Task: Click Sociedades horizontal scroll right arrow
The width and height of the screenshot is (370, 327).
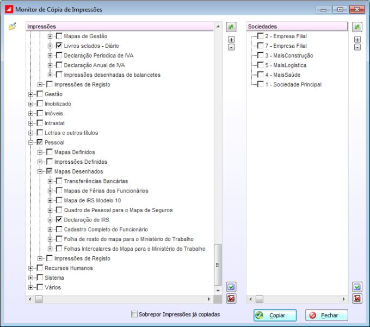Action: (x=343, y=299)
